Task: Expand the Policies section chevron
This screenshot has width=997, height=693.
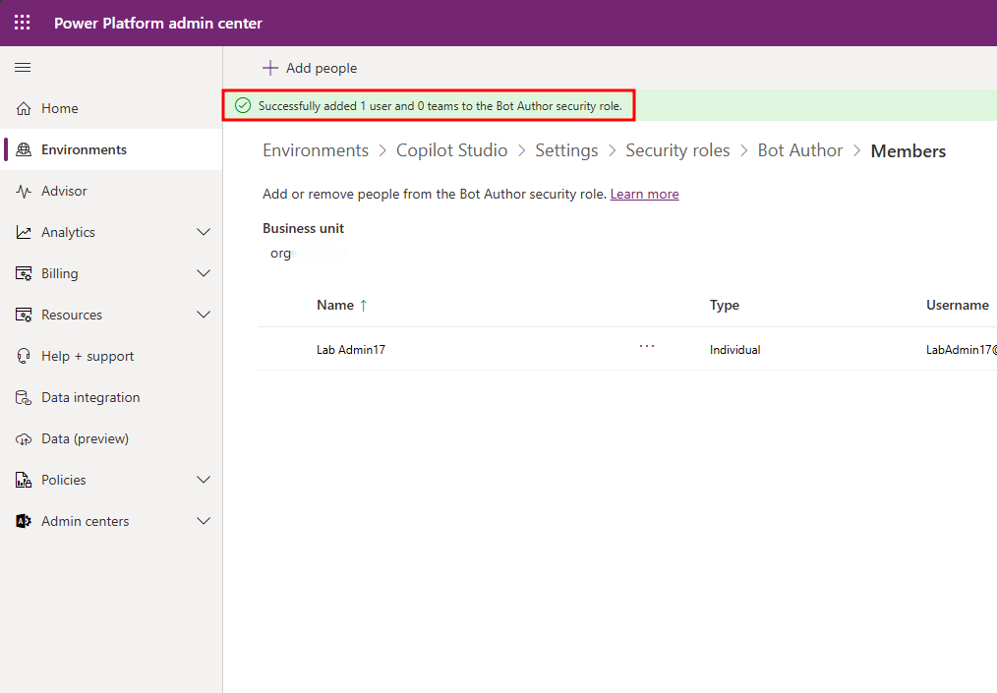Action: (x=204, y=481)
